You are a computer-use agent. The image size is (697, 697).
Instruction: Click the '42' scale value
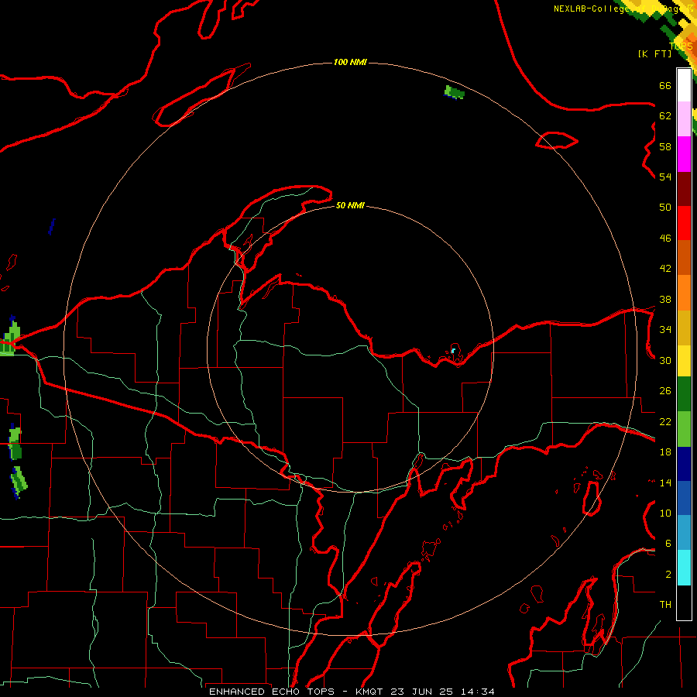click(665, 269)
